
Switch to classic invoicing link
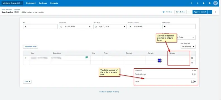point(109,92)
